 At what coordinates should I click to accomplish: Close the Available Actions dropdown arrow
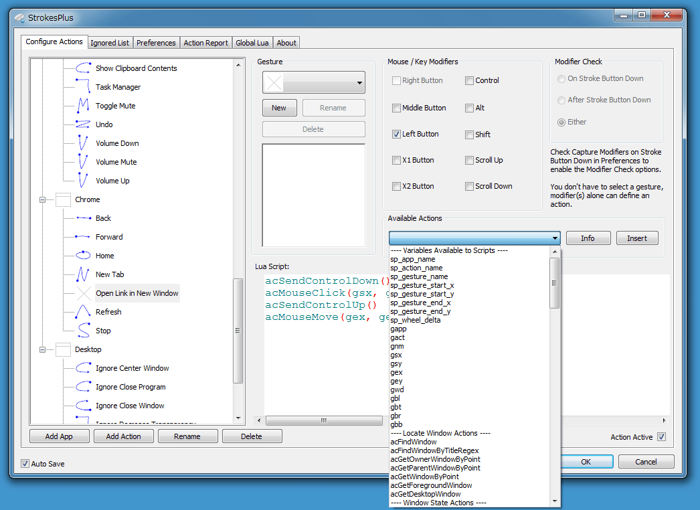tap(555, 238)
